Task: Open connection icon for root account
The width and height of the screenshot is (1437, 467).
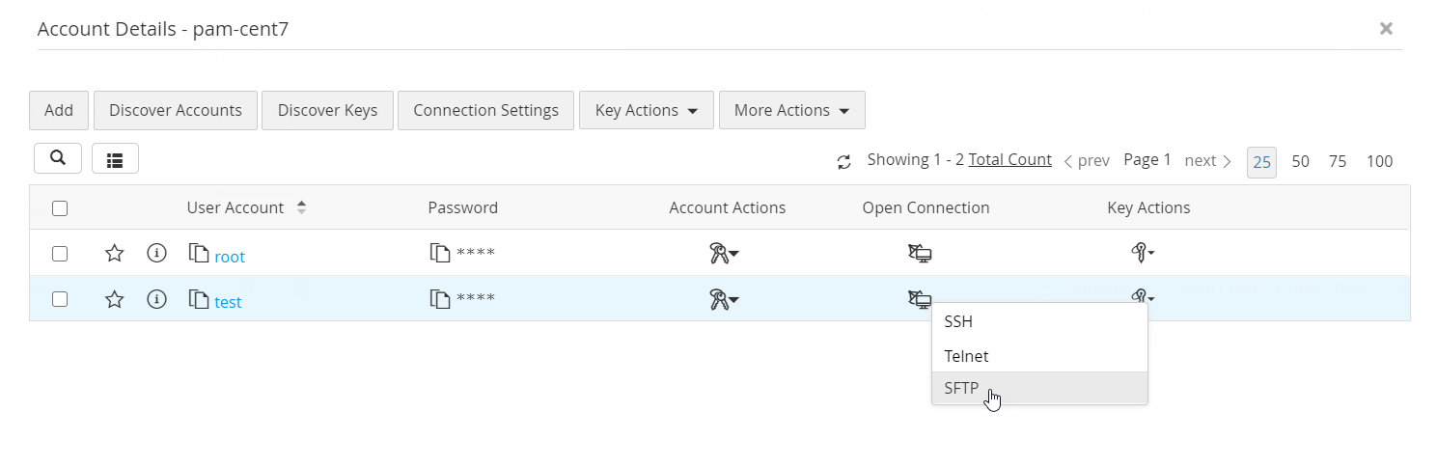Action: point(920,254)
